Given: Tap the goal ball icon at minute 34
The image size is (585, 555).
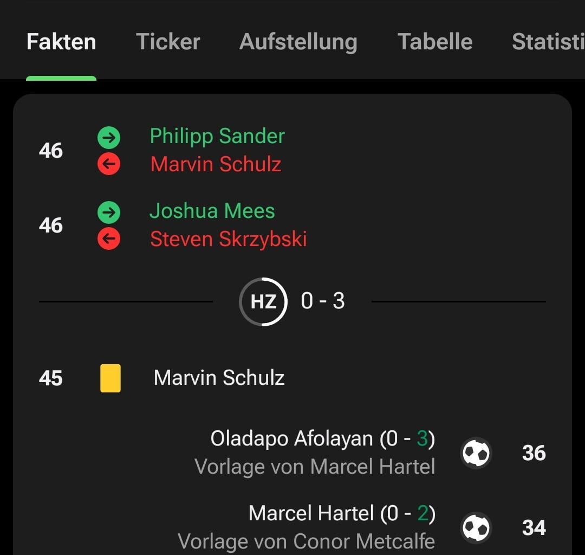Looking at the screenshot, I should click(476, 528).
